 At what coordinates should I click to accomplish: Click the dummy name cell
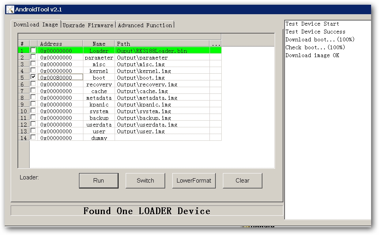tap(99, 138)
